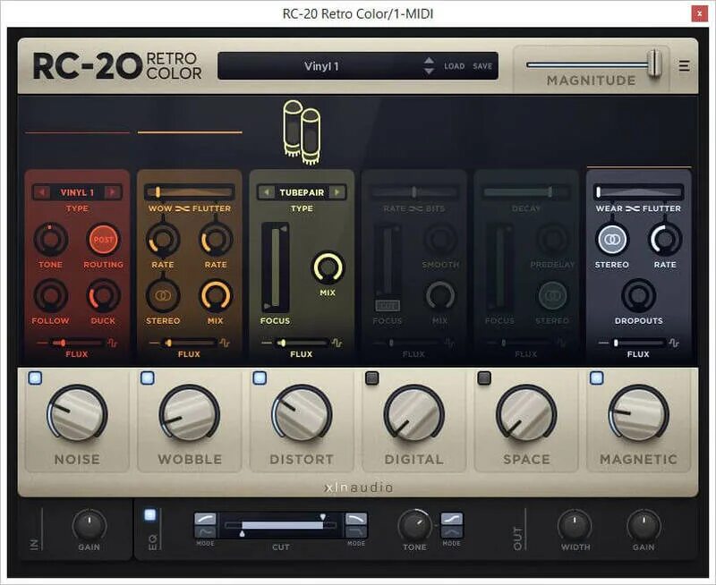Toggle the Space stereo icon

[552, 296]
